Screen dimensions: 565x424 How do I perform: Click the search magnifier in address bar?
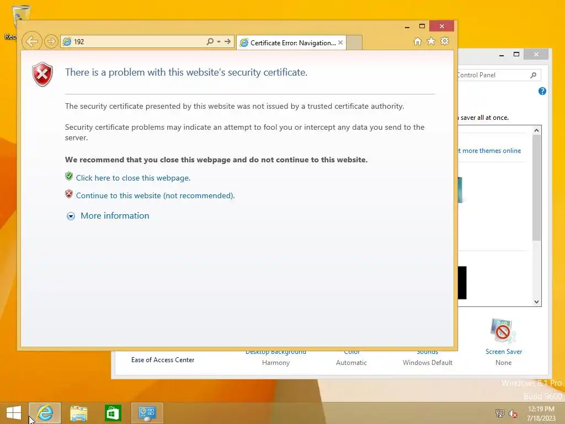[210, 41]
